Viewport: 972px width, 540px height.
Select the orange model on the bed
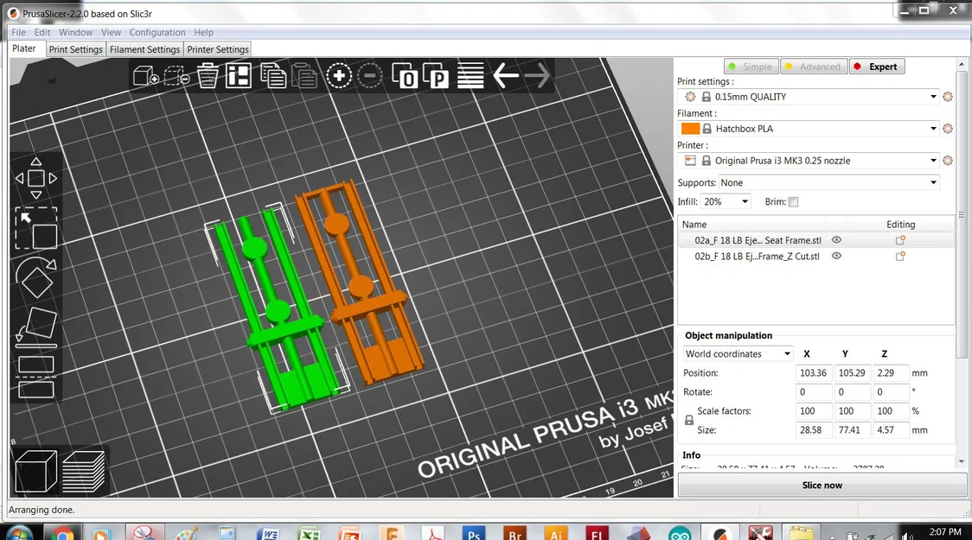(x=360, y=285)
